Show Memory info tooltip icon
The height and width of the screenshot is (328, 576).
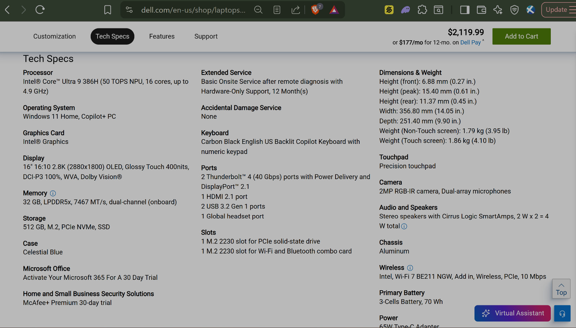click(x=53, y=193)
